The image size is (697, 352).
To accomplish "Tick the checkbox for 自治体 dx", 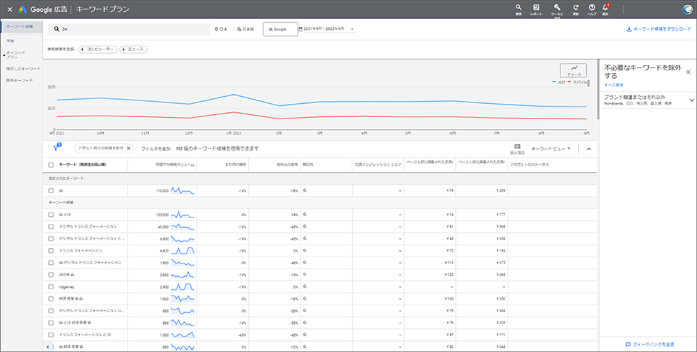I will click(x=51, y=275).
